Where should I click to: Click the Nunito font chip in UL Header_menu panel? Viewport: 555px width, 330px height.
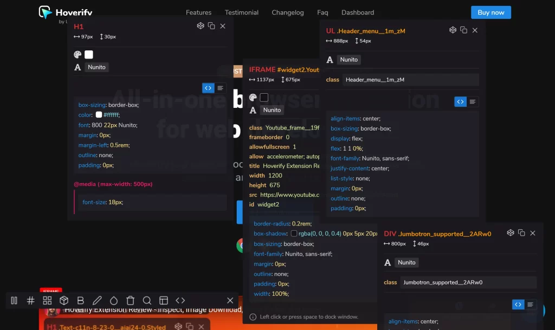(349, 60)
